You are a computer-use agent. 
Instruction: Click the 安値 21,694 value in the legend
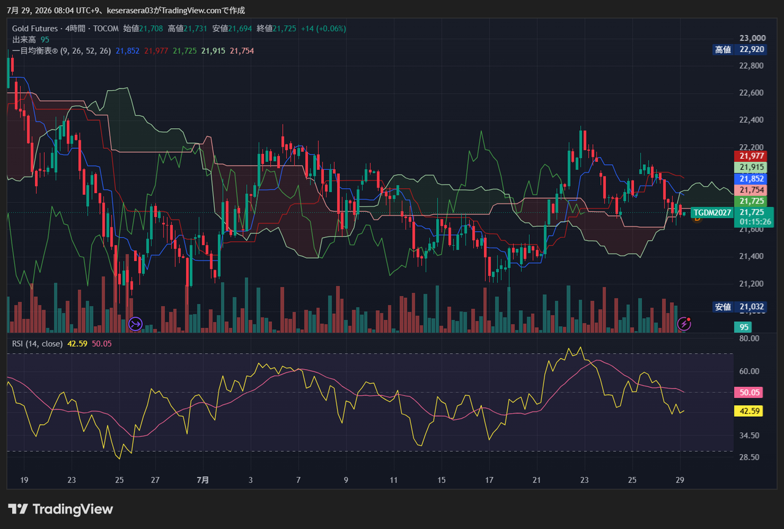click(233, 28)
